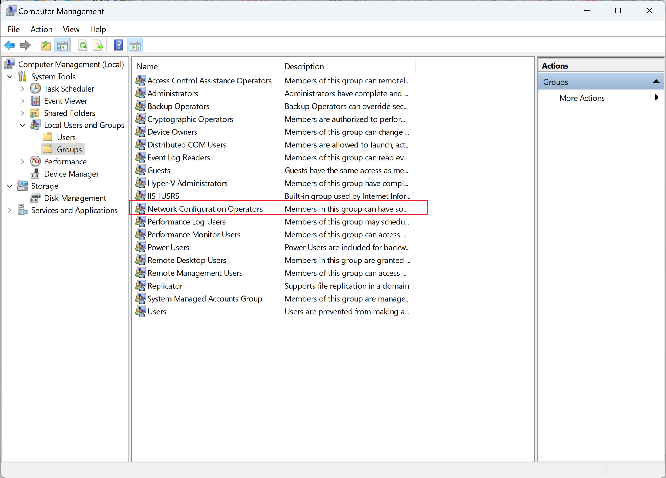This screenshot has width=666, height=478.
Task: Click the Users folder icon in tree
Action: (x=48, y=137)
